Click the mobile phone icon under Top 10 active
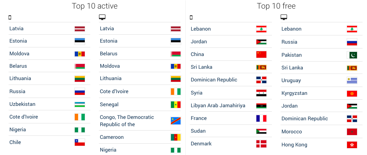 click(x=10, y=17)
